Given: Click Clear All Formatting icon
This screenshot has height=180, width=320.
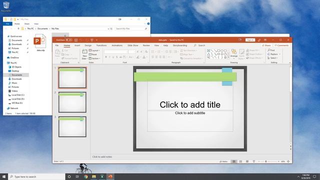Looking at the screenshot, I should (146, 52).
